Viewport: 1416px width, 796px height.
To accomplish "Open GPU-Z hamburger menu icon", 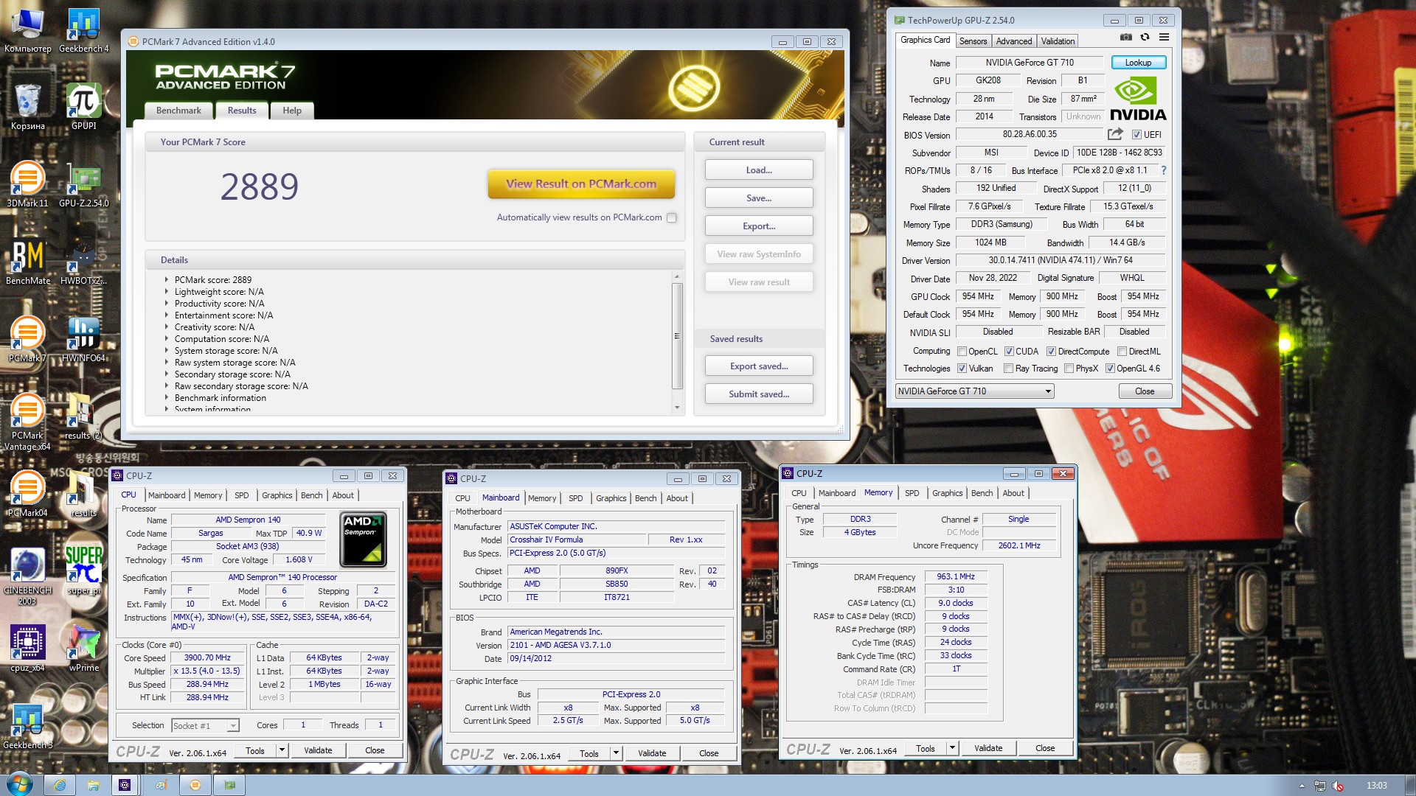I will [1164, 38].
